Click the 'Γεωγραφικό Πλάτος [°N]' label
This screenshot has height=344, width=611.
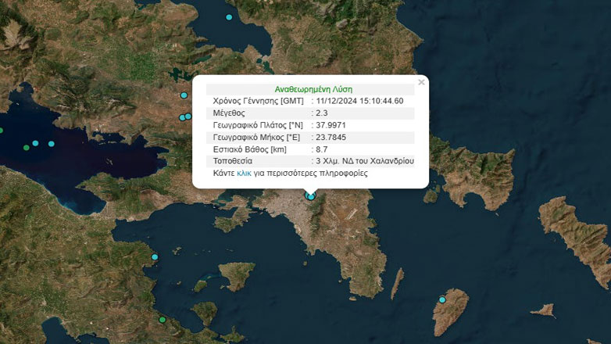(x=258, y=125)
